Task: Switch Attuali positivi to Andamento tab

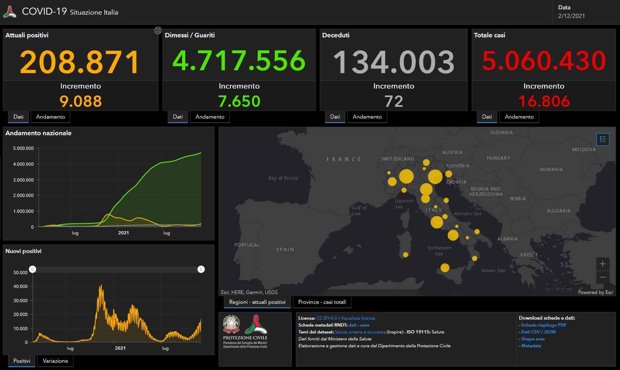Action: [50, 117]
